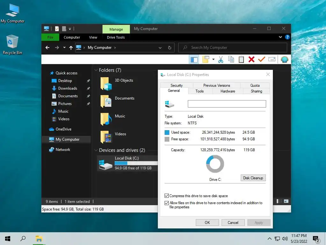
Task: Go forward with the right arrow
Action: click(x=57, y=48)
